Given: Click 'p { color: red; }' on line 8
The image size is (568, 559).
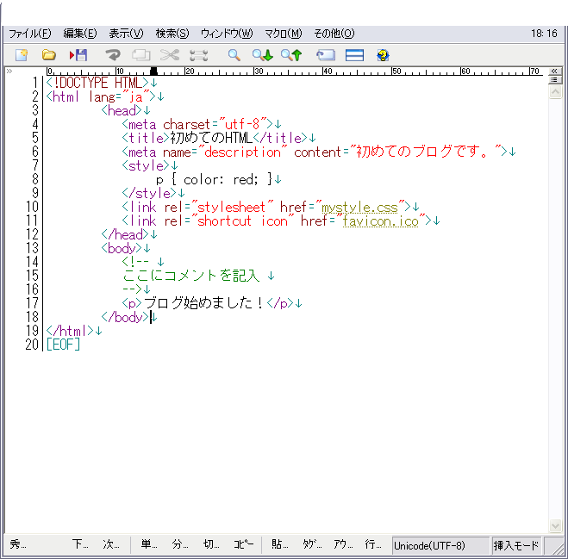Looking at the screenshot, I should coord(214,179).
